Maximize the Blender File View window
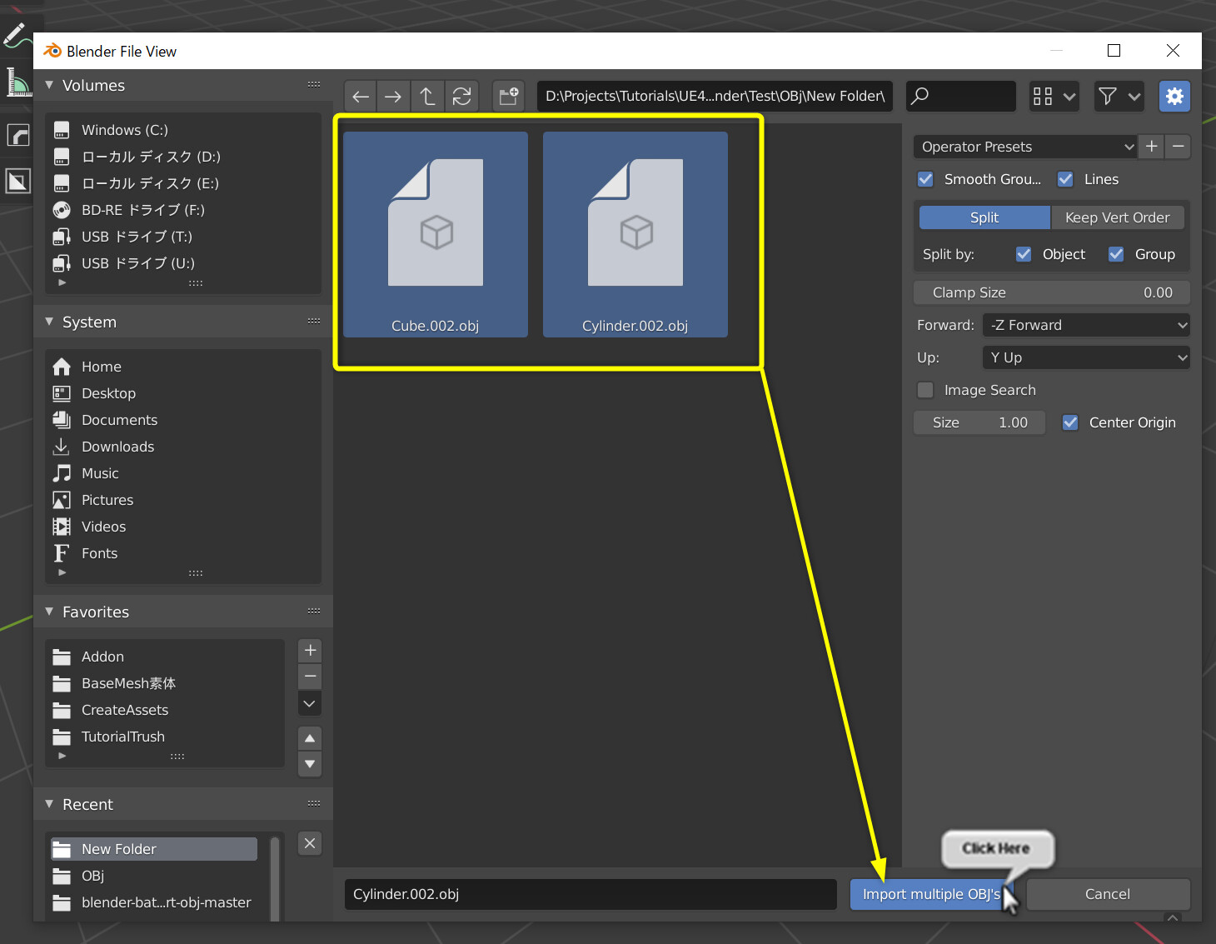This screenshot has height=944, width=1216. tap(1114, 51)
